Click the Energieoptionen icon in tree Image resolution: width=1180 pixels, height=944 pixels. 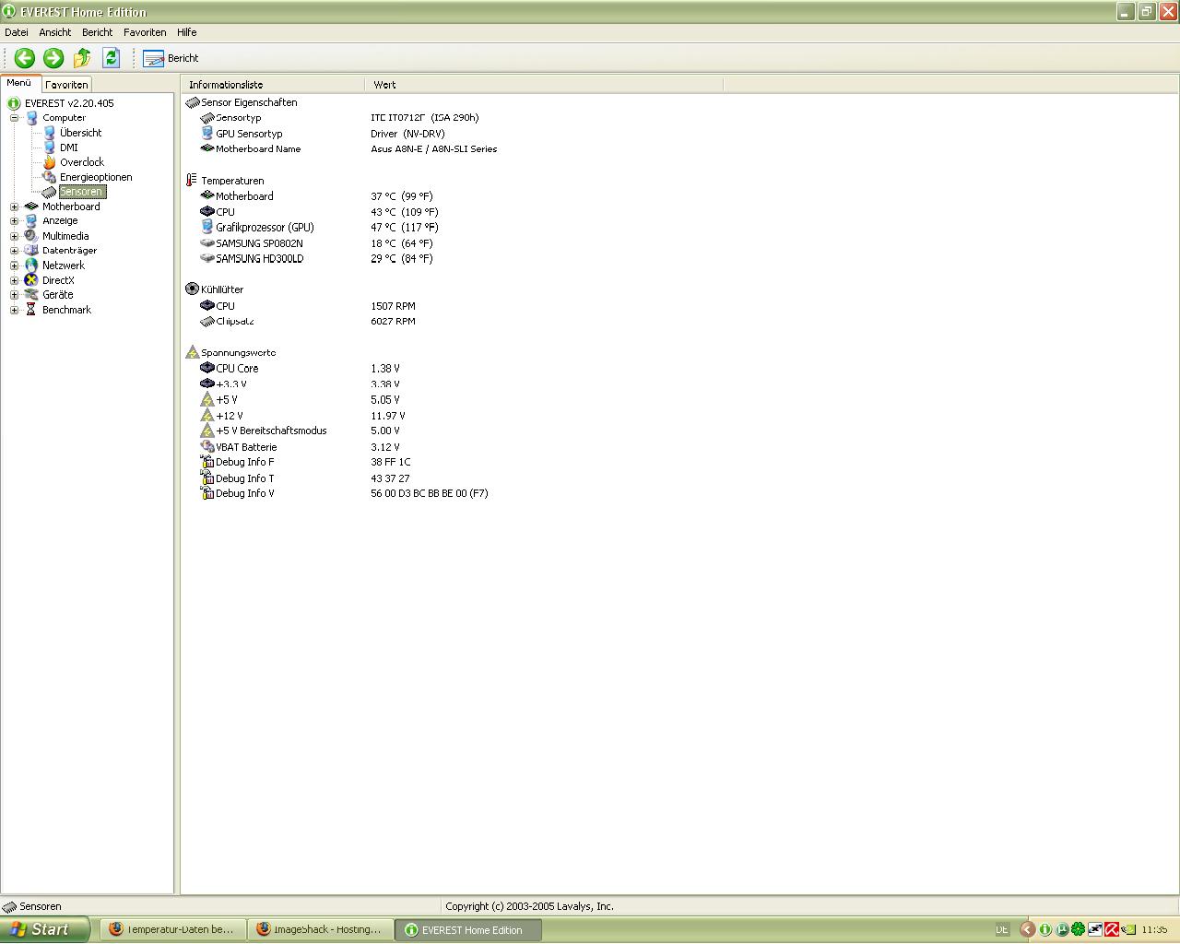pyautogui.click(x=49, y=177)
